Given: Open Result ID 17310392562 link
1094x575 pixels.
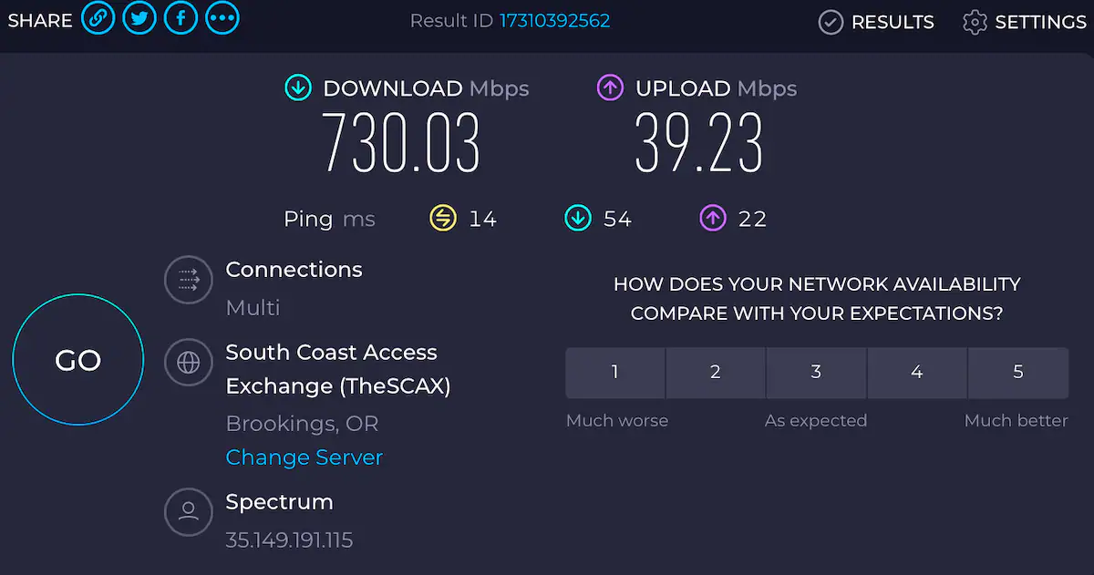Looking at the screenshot, I should coord(555,20).
